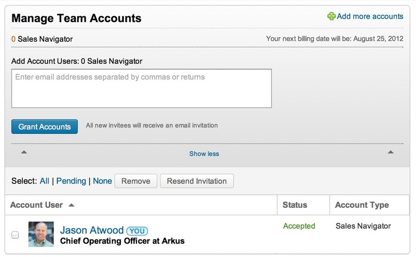Click the left collapse arrow
This screenshot has width=416, height=257.
pos(24,152)
